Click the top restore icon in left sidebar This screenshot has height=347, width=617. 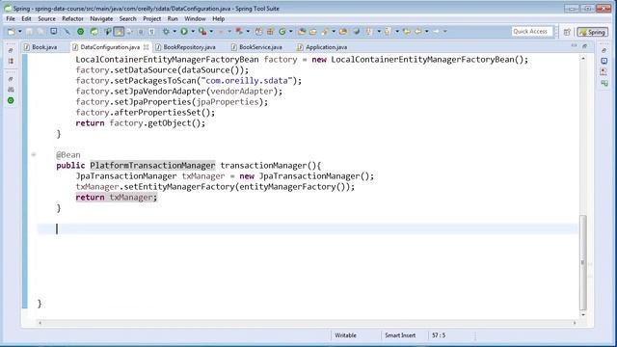click(11, 50)
